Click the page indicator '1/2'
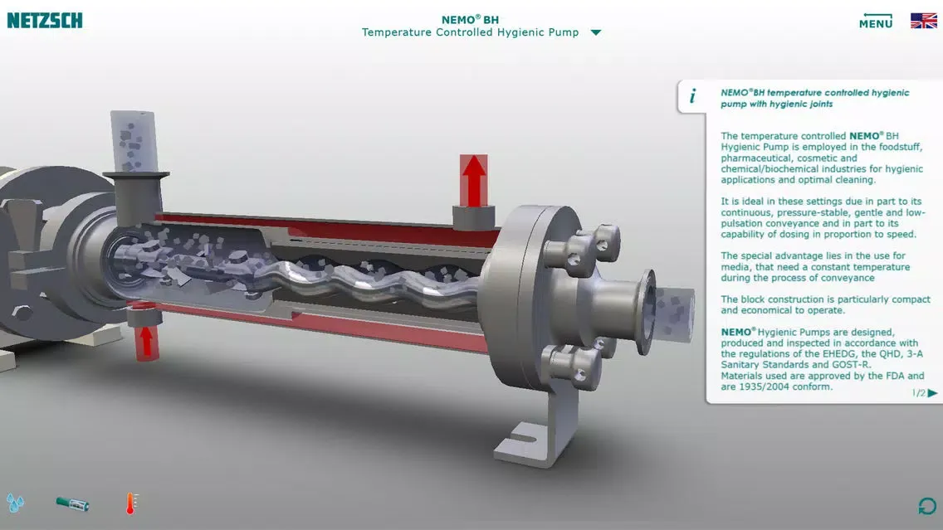Viewport: 943px width, 530px height. (918, 393)
